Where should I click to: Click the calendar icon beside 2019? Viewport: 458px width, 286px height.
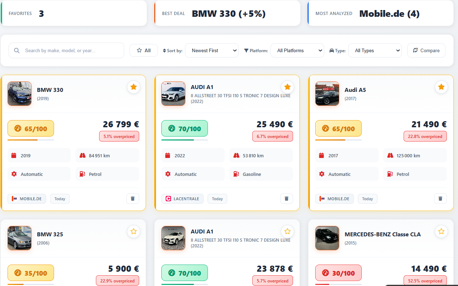14,156
